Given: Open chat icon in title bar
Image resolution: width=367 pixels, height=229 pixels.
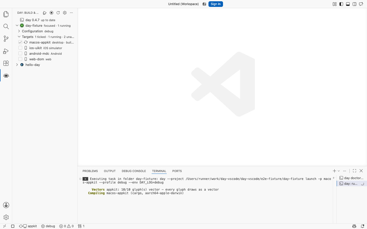Looking at the screenshot, I should (361, 4).
